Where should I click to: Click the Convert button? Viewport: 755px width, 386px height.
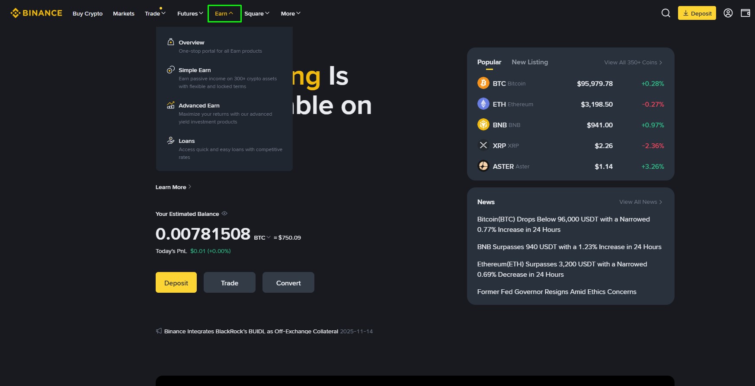(288, 282)
